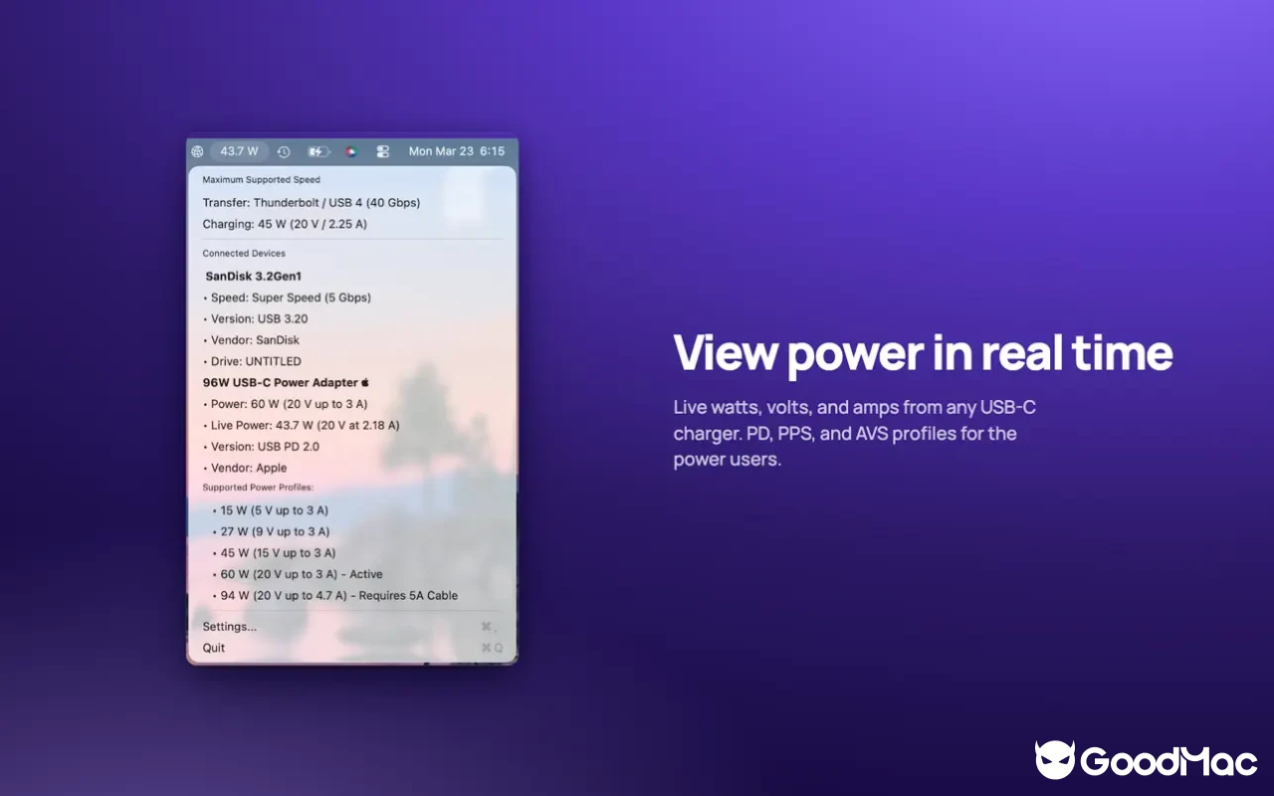Click the globe icon in the menu bar

pyautogui.click(x=197, y=151)
